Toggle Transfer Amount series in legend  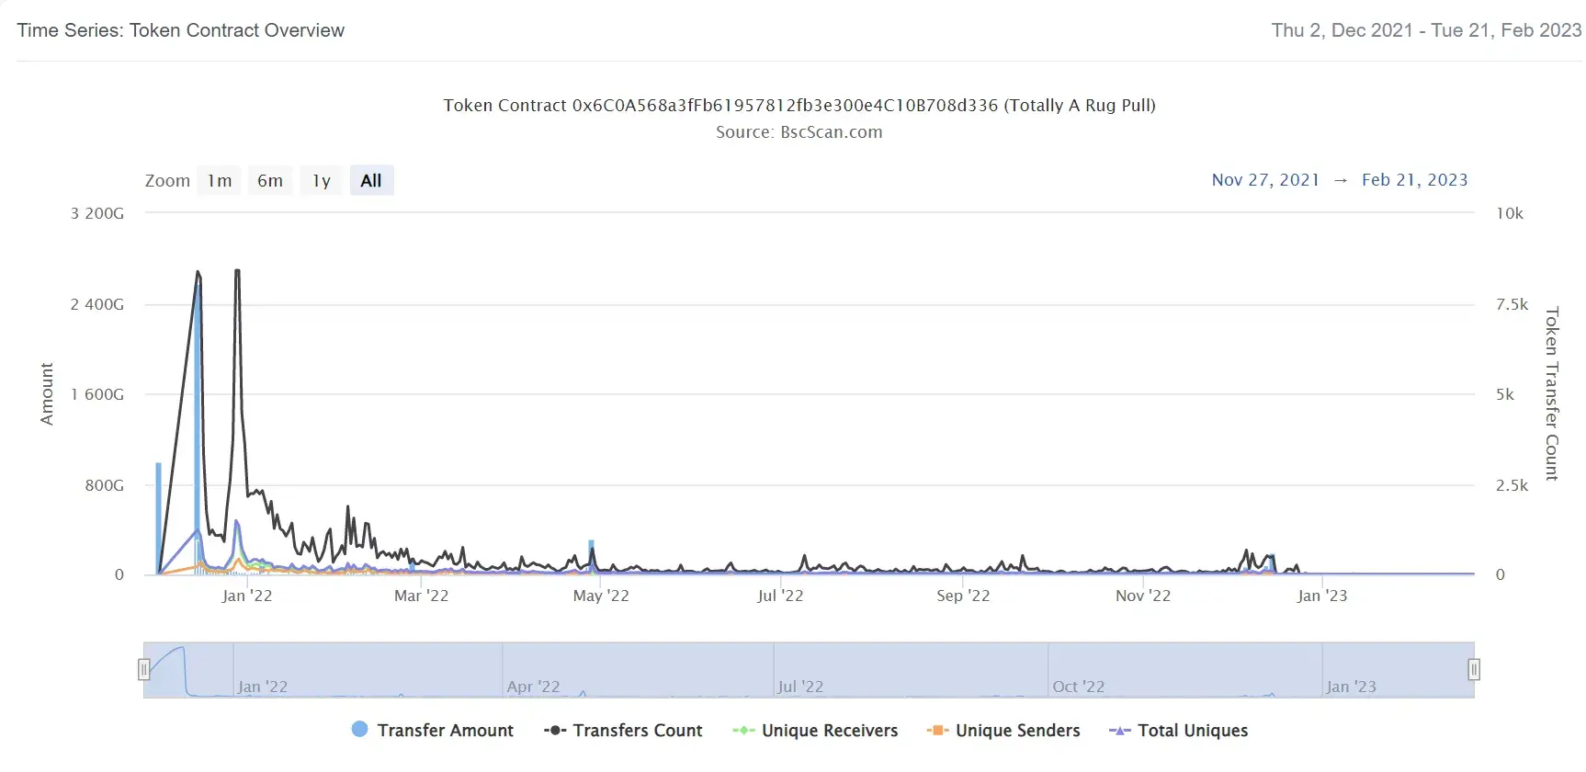pyautogui.click(x=433, y=730)
